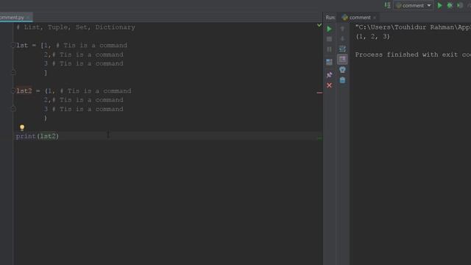Screen dimensions: 471x265
Task: Click fold end marker at the ']' line
Action: [x=13, y=72]
